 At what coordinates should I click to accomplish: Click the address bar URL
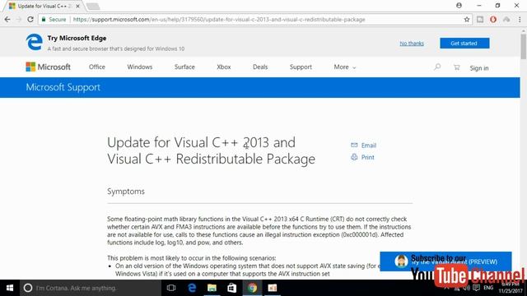(219, 20)
